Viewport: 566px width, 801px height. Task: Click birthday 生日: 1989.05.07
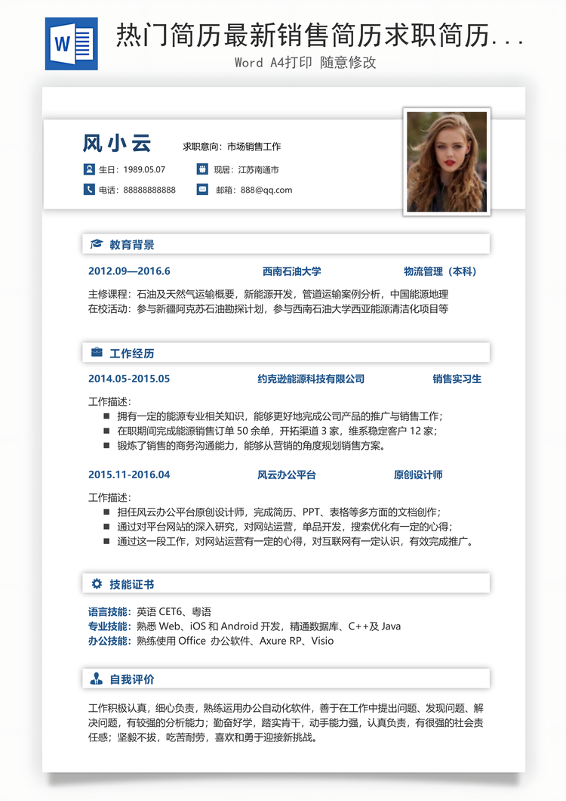click(x=132, y=169)
